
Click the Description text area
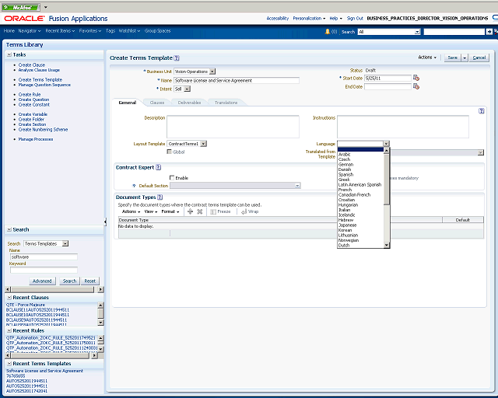(233, 127)
